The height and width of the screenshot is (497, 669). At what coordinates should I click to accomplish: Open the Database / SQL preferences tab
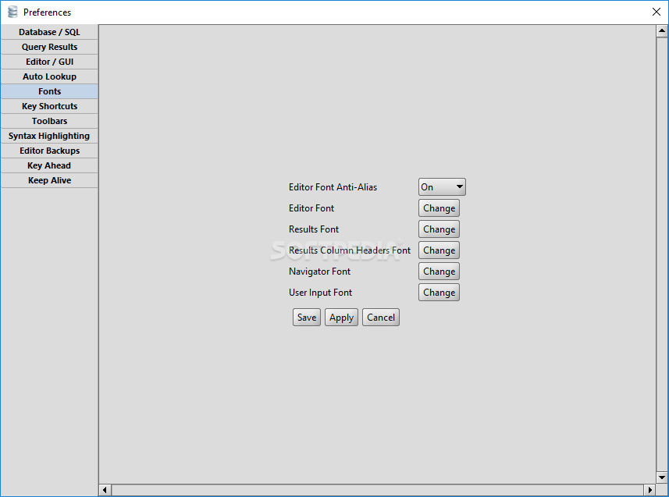pos(49,32)
